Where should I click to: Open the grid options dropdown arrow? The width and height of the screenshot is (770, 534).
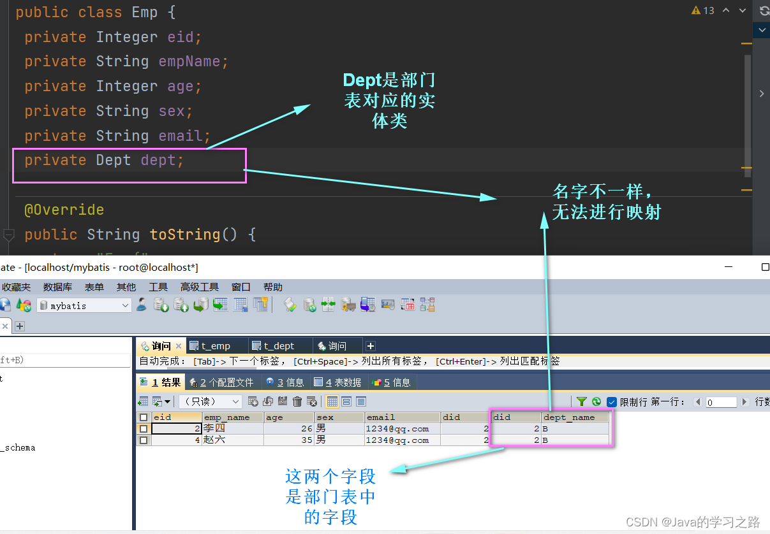click(x=167, y=401)
